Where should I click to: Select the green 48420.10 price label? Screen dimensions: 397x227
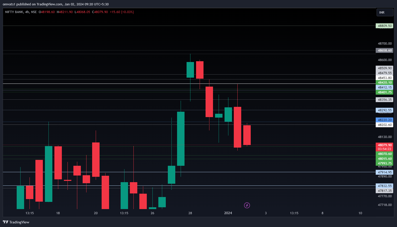[384, 82]
